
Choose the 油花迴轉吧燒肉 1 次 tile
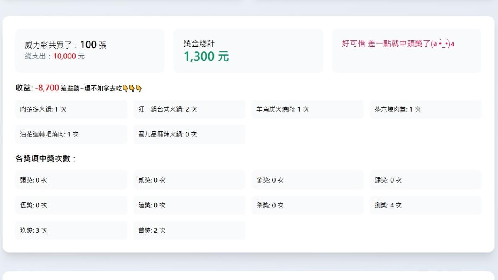pyautogui.click(x=71, y=134)
